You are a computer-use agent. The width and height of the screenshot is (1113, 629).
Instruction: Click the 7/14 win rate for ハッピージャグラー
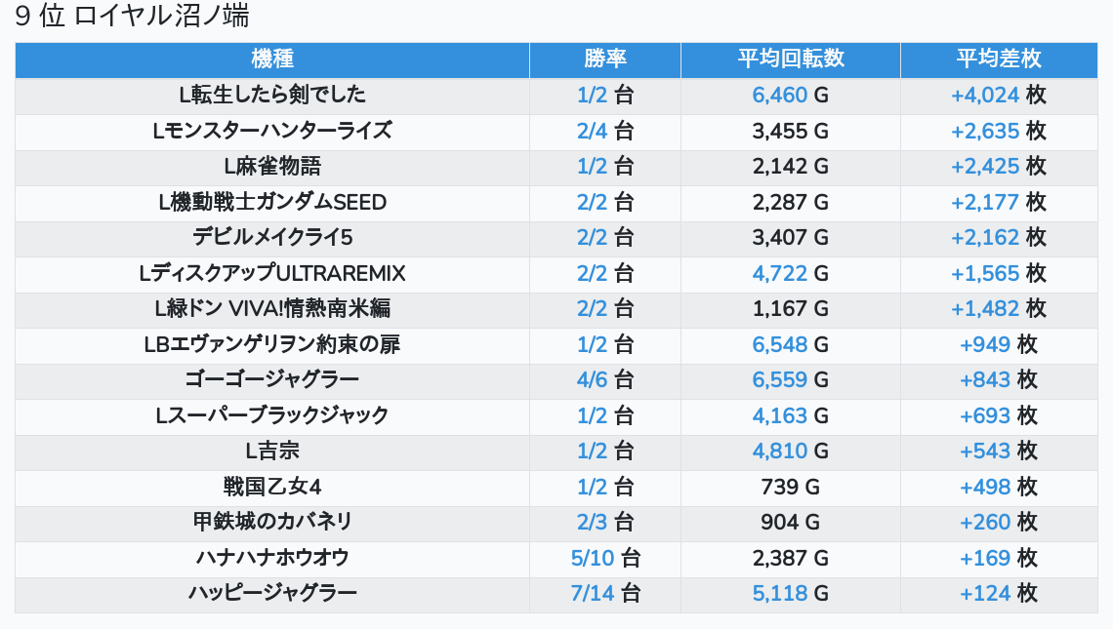(x=592, y=593)
